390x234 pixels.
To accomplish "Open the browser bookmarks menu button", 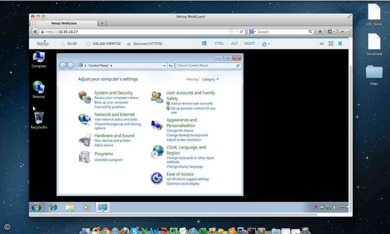I will click(331, 32).
